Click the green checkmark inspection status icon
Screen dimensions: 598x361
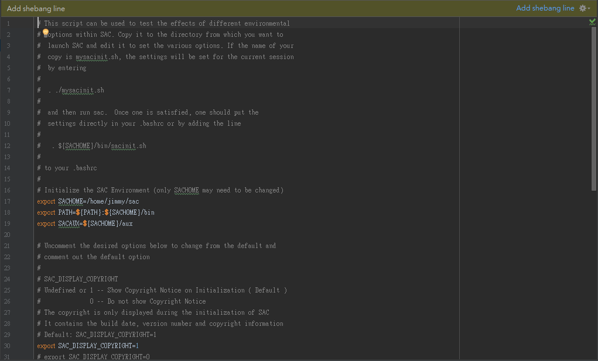point(592,22)
